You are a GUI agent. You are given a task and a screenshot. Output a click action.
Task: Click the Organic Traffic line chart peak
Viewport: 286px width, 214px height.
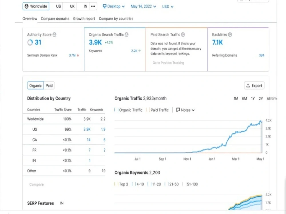261,121
